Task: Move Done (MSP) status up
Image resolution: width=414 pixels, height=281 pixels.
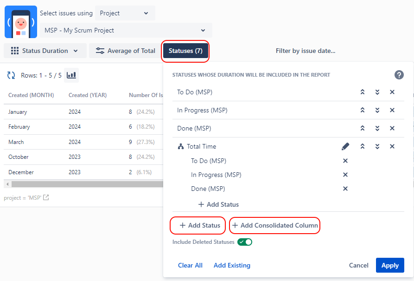Action: point(363,128)
